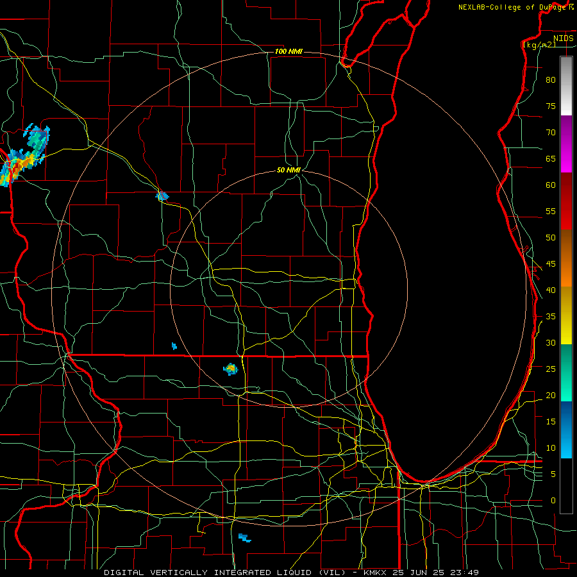This screenshot has width=577, height=577.
Task: Click the 30 value on the legend
Action: pyautogui.click(x=551, y=343)
